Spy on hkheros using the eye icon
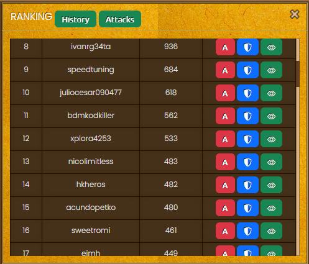 [271, 185]
